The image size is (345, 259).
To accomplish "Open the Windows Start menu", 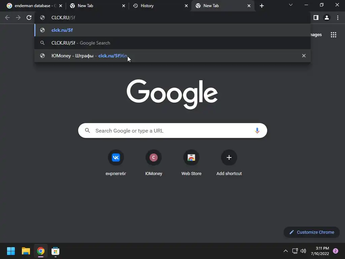I will (x=11, y=251).
